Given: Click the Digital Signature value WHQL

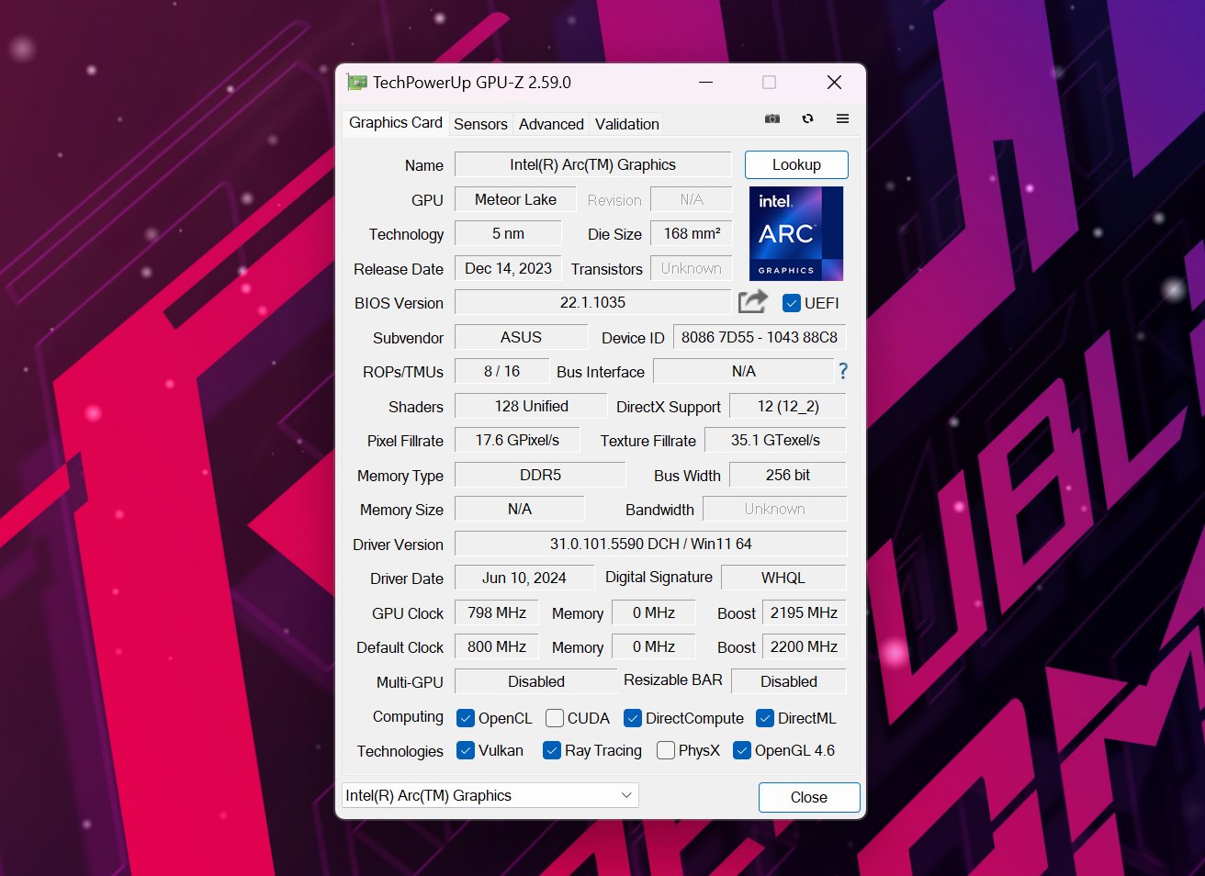Looking at the screenshot, I should 783,578.
